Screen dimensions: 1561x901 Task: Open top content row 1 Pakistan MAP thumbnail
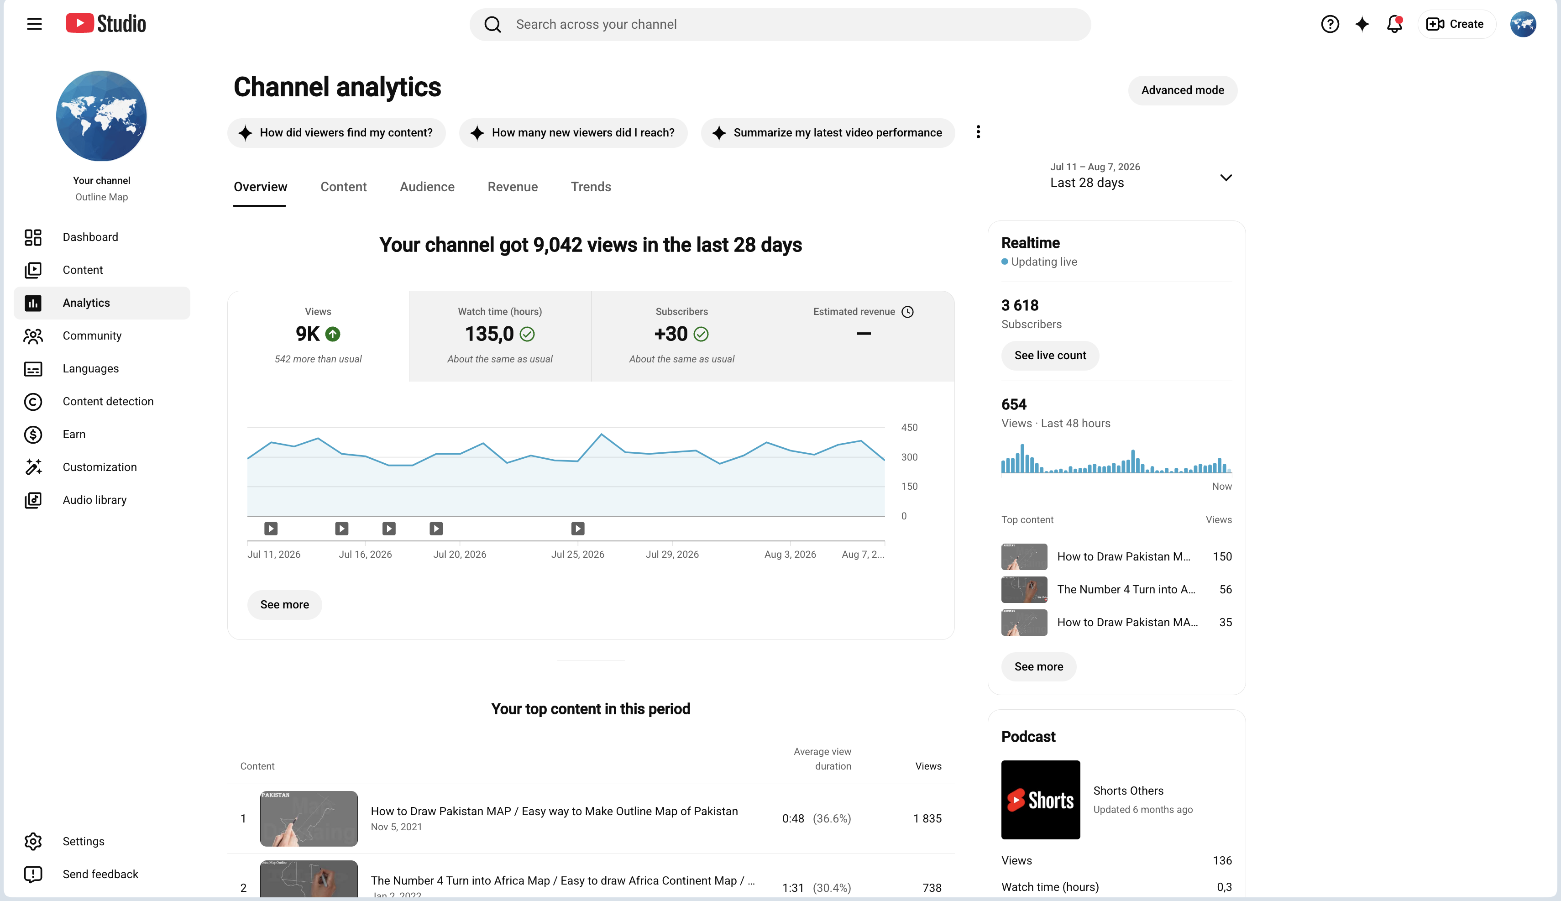tap(309, 818)
